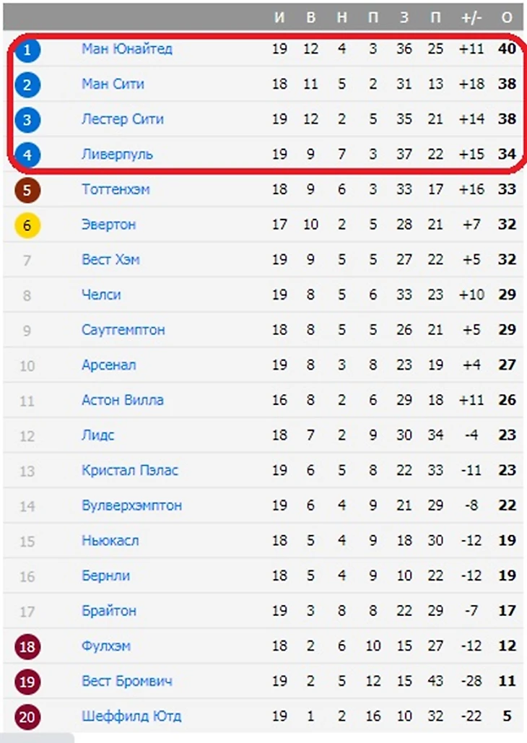Open the Эвертон team link
Image resolution: width=527 pixels, height=743 pixels.
108,225
